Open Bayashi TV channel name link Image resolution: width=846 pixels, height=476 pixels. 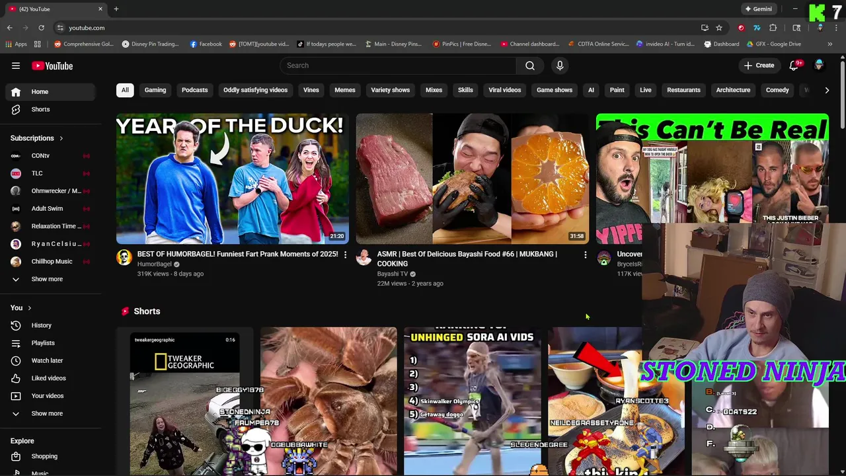[x=393, y=274]
